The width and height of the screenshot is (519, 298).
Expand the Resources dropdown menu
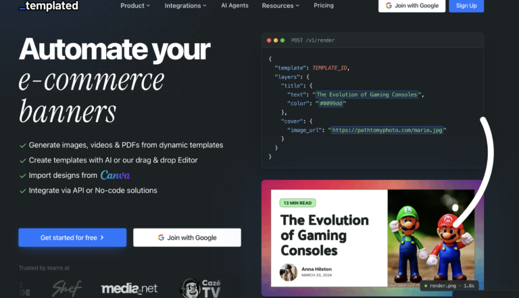(x=280, y=5)
